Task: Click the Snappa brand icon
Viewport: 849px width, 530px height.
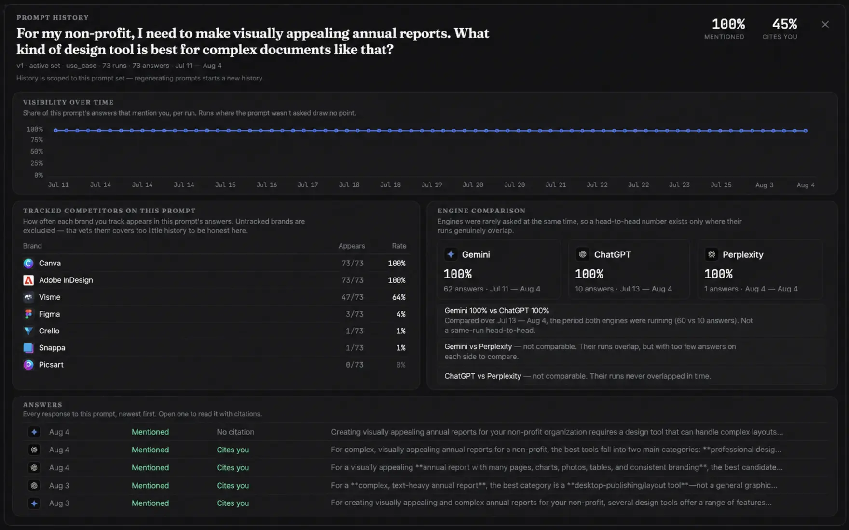Action: tap(28, 347)
